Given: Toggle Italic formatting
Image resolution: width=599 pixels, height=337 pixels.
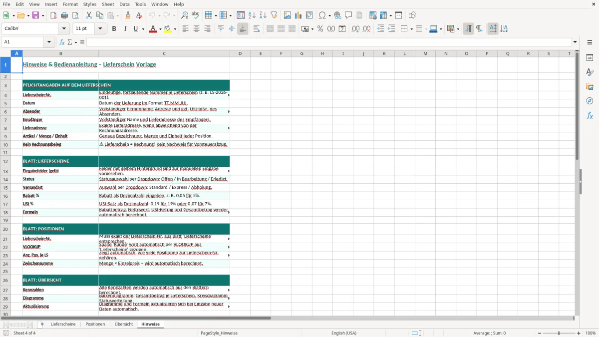Looking at the screenshot, I should click(125, 29).
